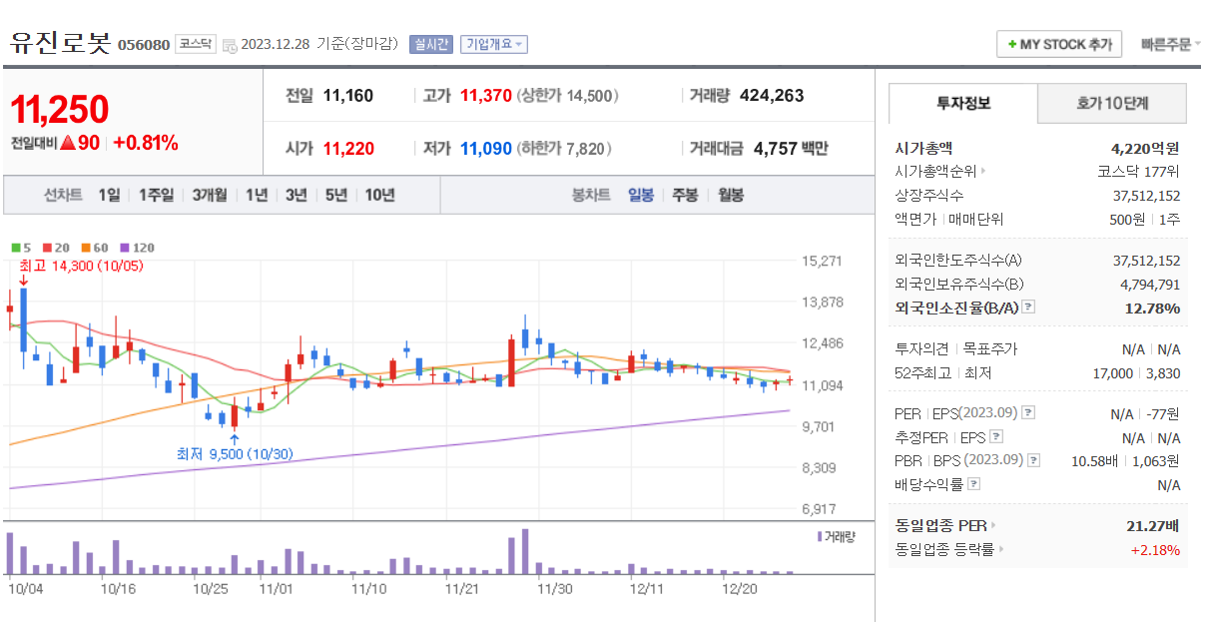
Task: Click the purple 거래량 legend marker
Action: click(821, 536)
